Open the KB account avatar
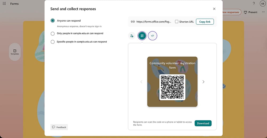The image size is (267, 138). [x=262, y=3]
